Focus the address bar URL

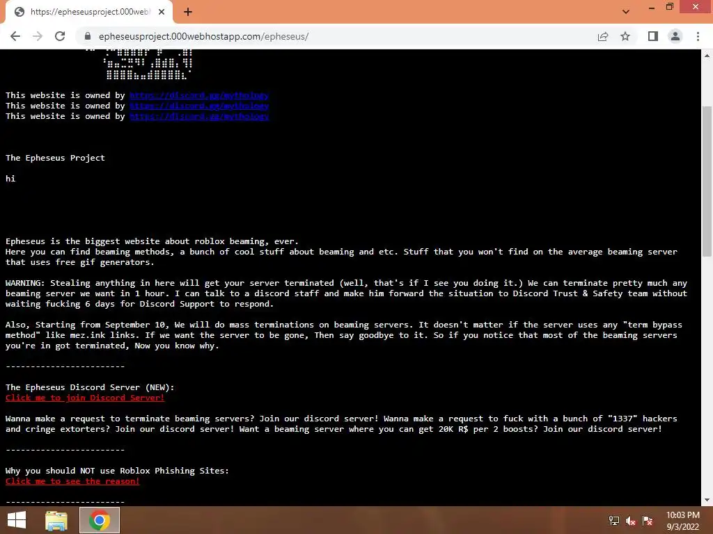(x=204, y=36)
